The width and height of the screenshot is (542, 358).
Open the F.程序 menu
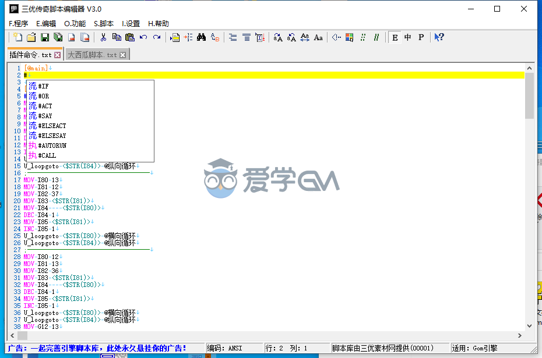coord(18,23)
